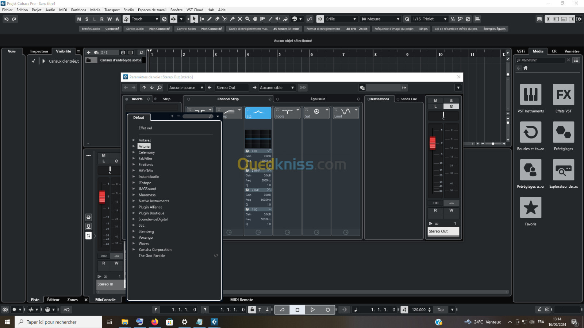
Task: Select the Range Selection tool
Action: click(202, 19)
